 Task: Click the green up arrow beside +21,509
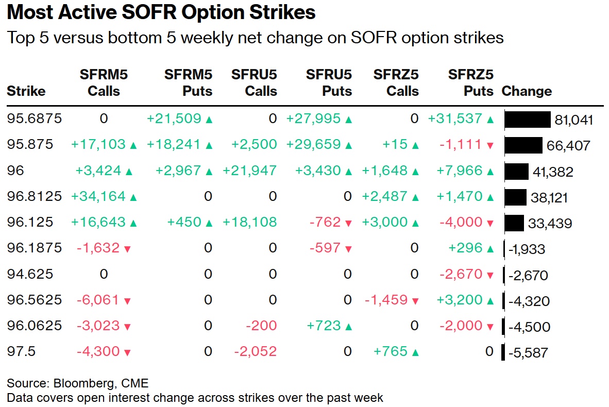tap(209, 120)
